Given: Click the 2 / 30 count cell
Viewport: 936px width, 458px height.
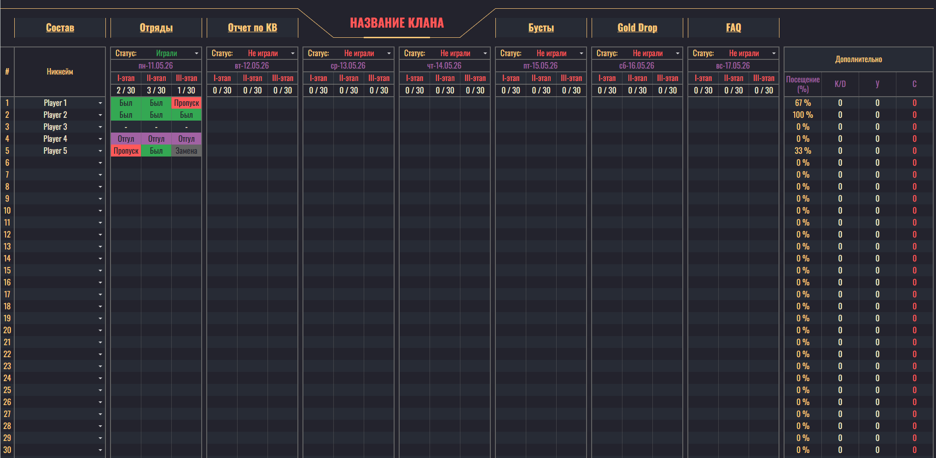Looking at the screenshot, I should tap(126, 91).
